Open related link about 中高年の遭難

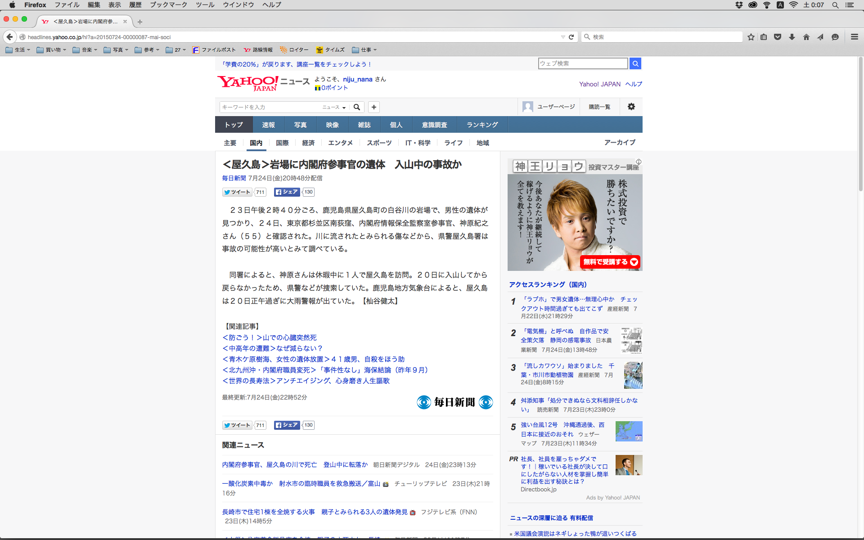[x=272, y=348]
